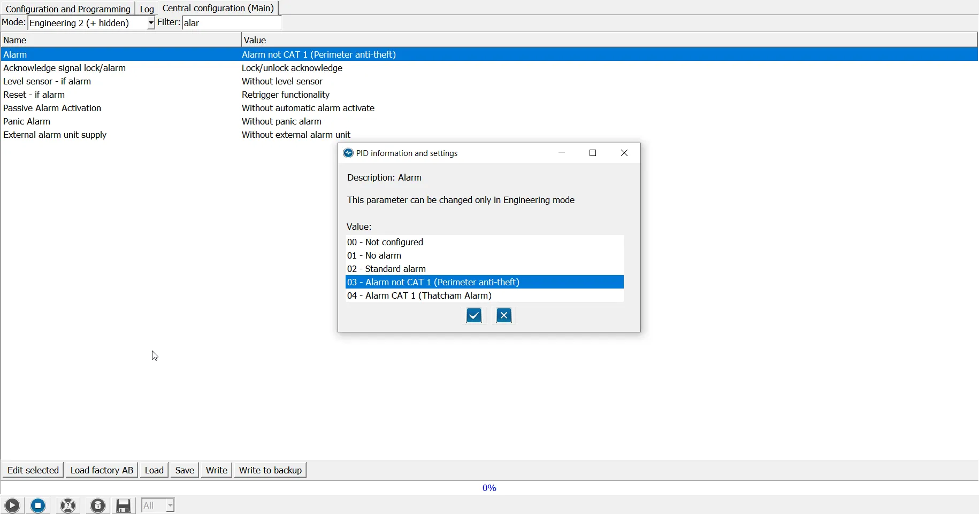Open help via the lifebuoy icon
The height and width of the screenshot is (514, 979).
[68, 505]
